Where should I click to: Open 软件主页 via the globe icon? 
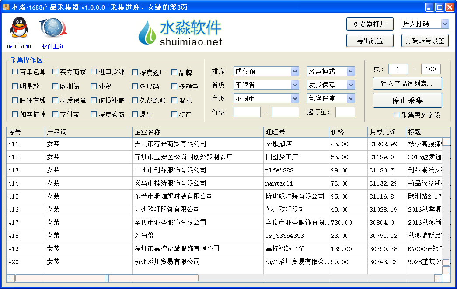(x=52, y=28)
